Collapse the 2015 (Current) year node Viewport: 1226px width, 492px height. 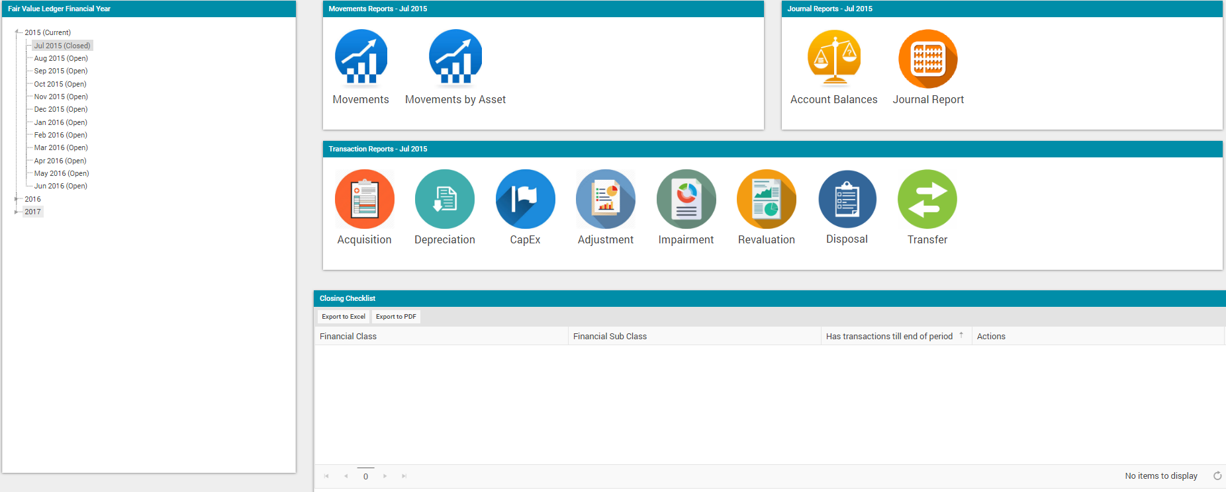pos(17,32)
